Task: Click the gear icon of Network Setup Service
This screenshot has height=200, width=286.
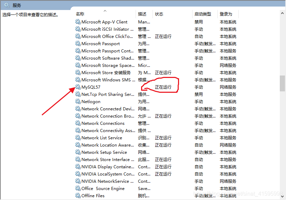Action: pyautogui.click(x=78, y=152)
